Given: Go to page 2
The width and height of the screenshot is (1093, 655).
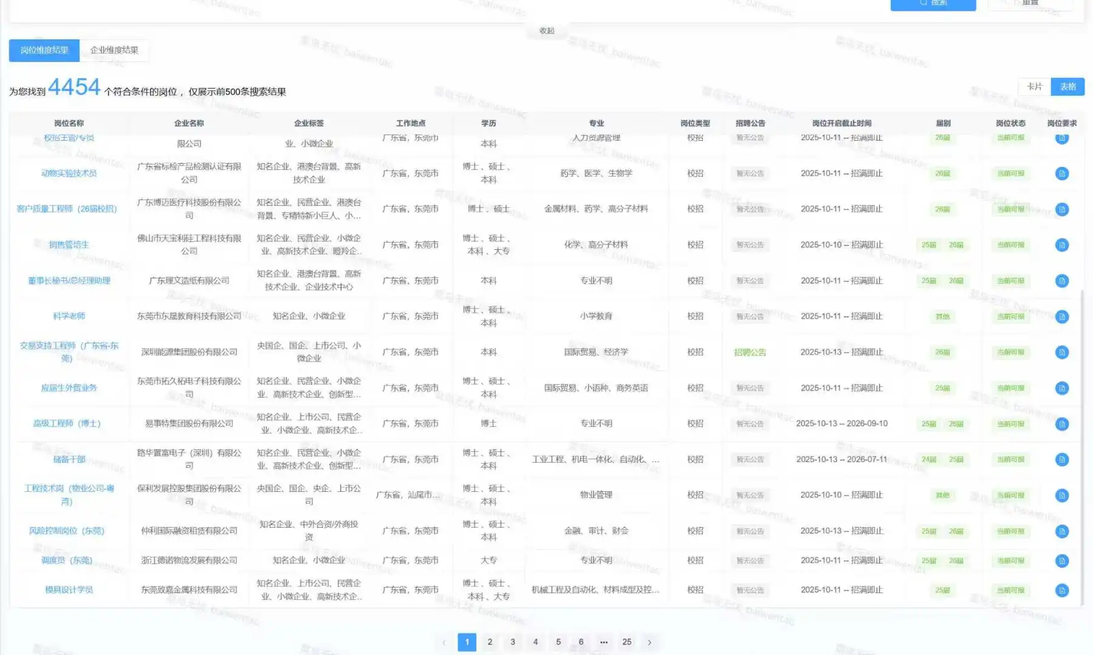Looking at the screenshot, I should (x=490, y=642).
